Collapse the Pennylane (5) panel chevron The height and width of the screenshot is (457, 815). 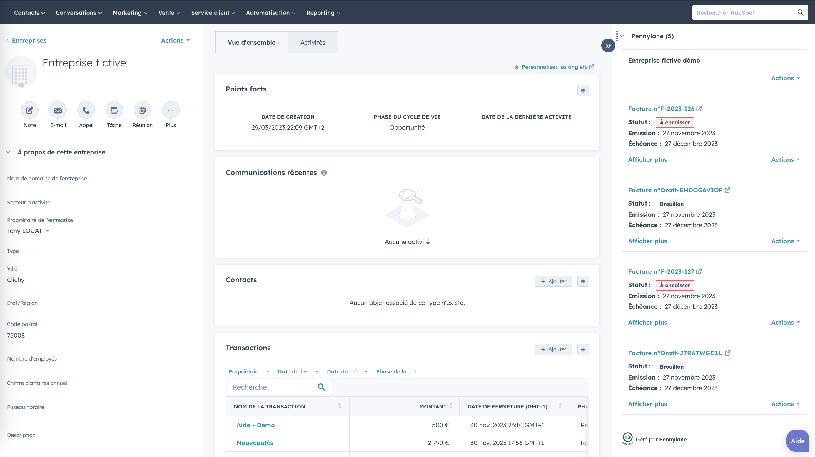[622, 36]
